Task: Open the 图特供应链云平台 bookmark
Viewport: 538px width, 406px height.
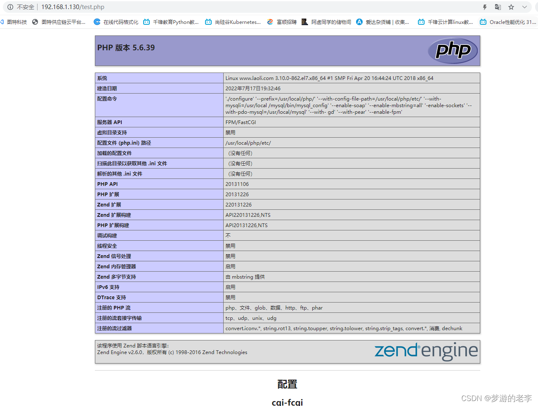Action: pos(59,22)
